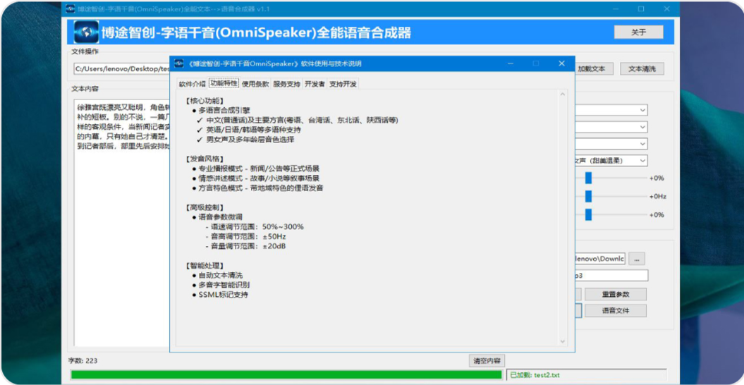This screenshot has height=385, width=744.
Task: Click the 【核心功能】 heading
Action: 205,101
